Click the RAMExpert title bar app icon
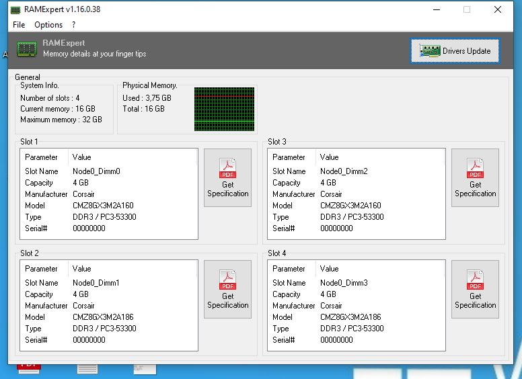The height and width of the screenshot is (379, 522). (x=15, y=9)
